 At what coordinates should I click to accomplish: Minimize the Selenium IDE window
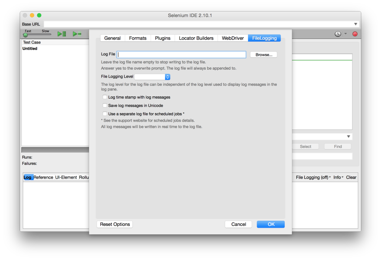(32, 15)
